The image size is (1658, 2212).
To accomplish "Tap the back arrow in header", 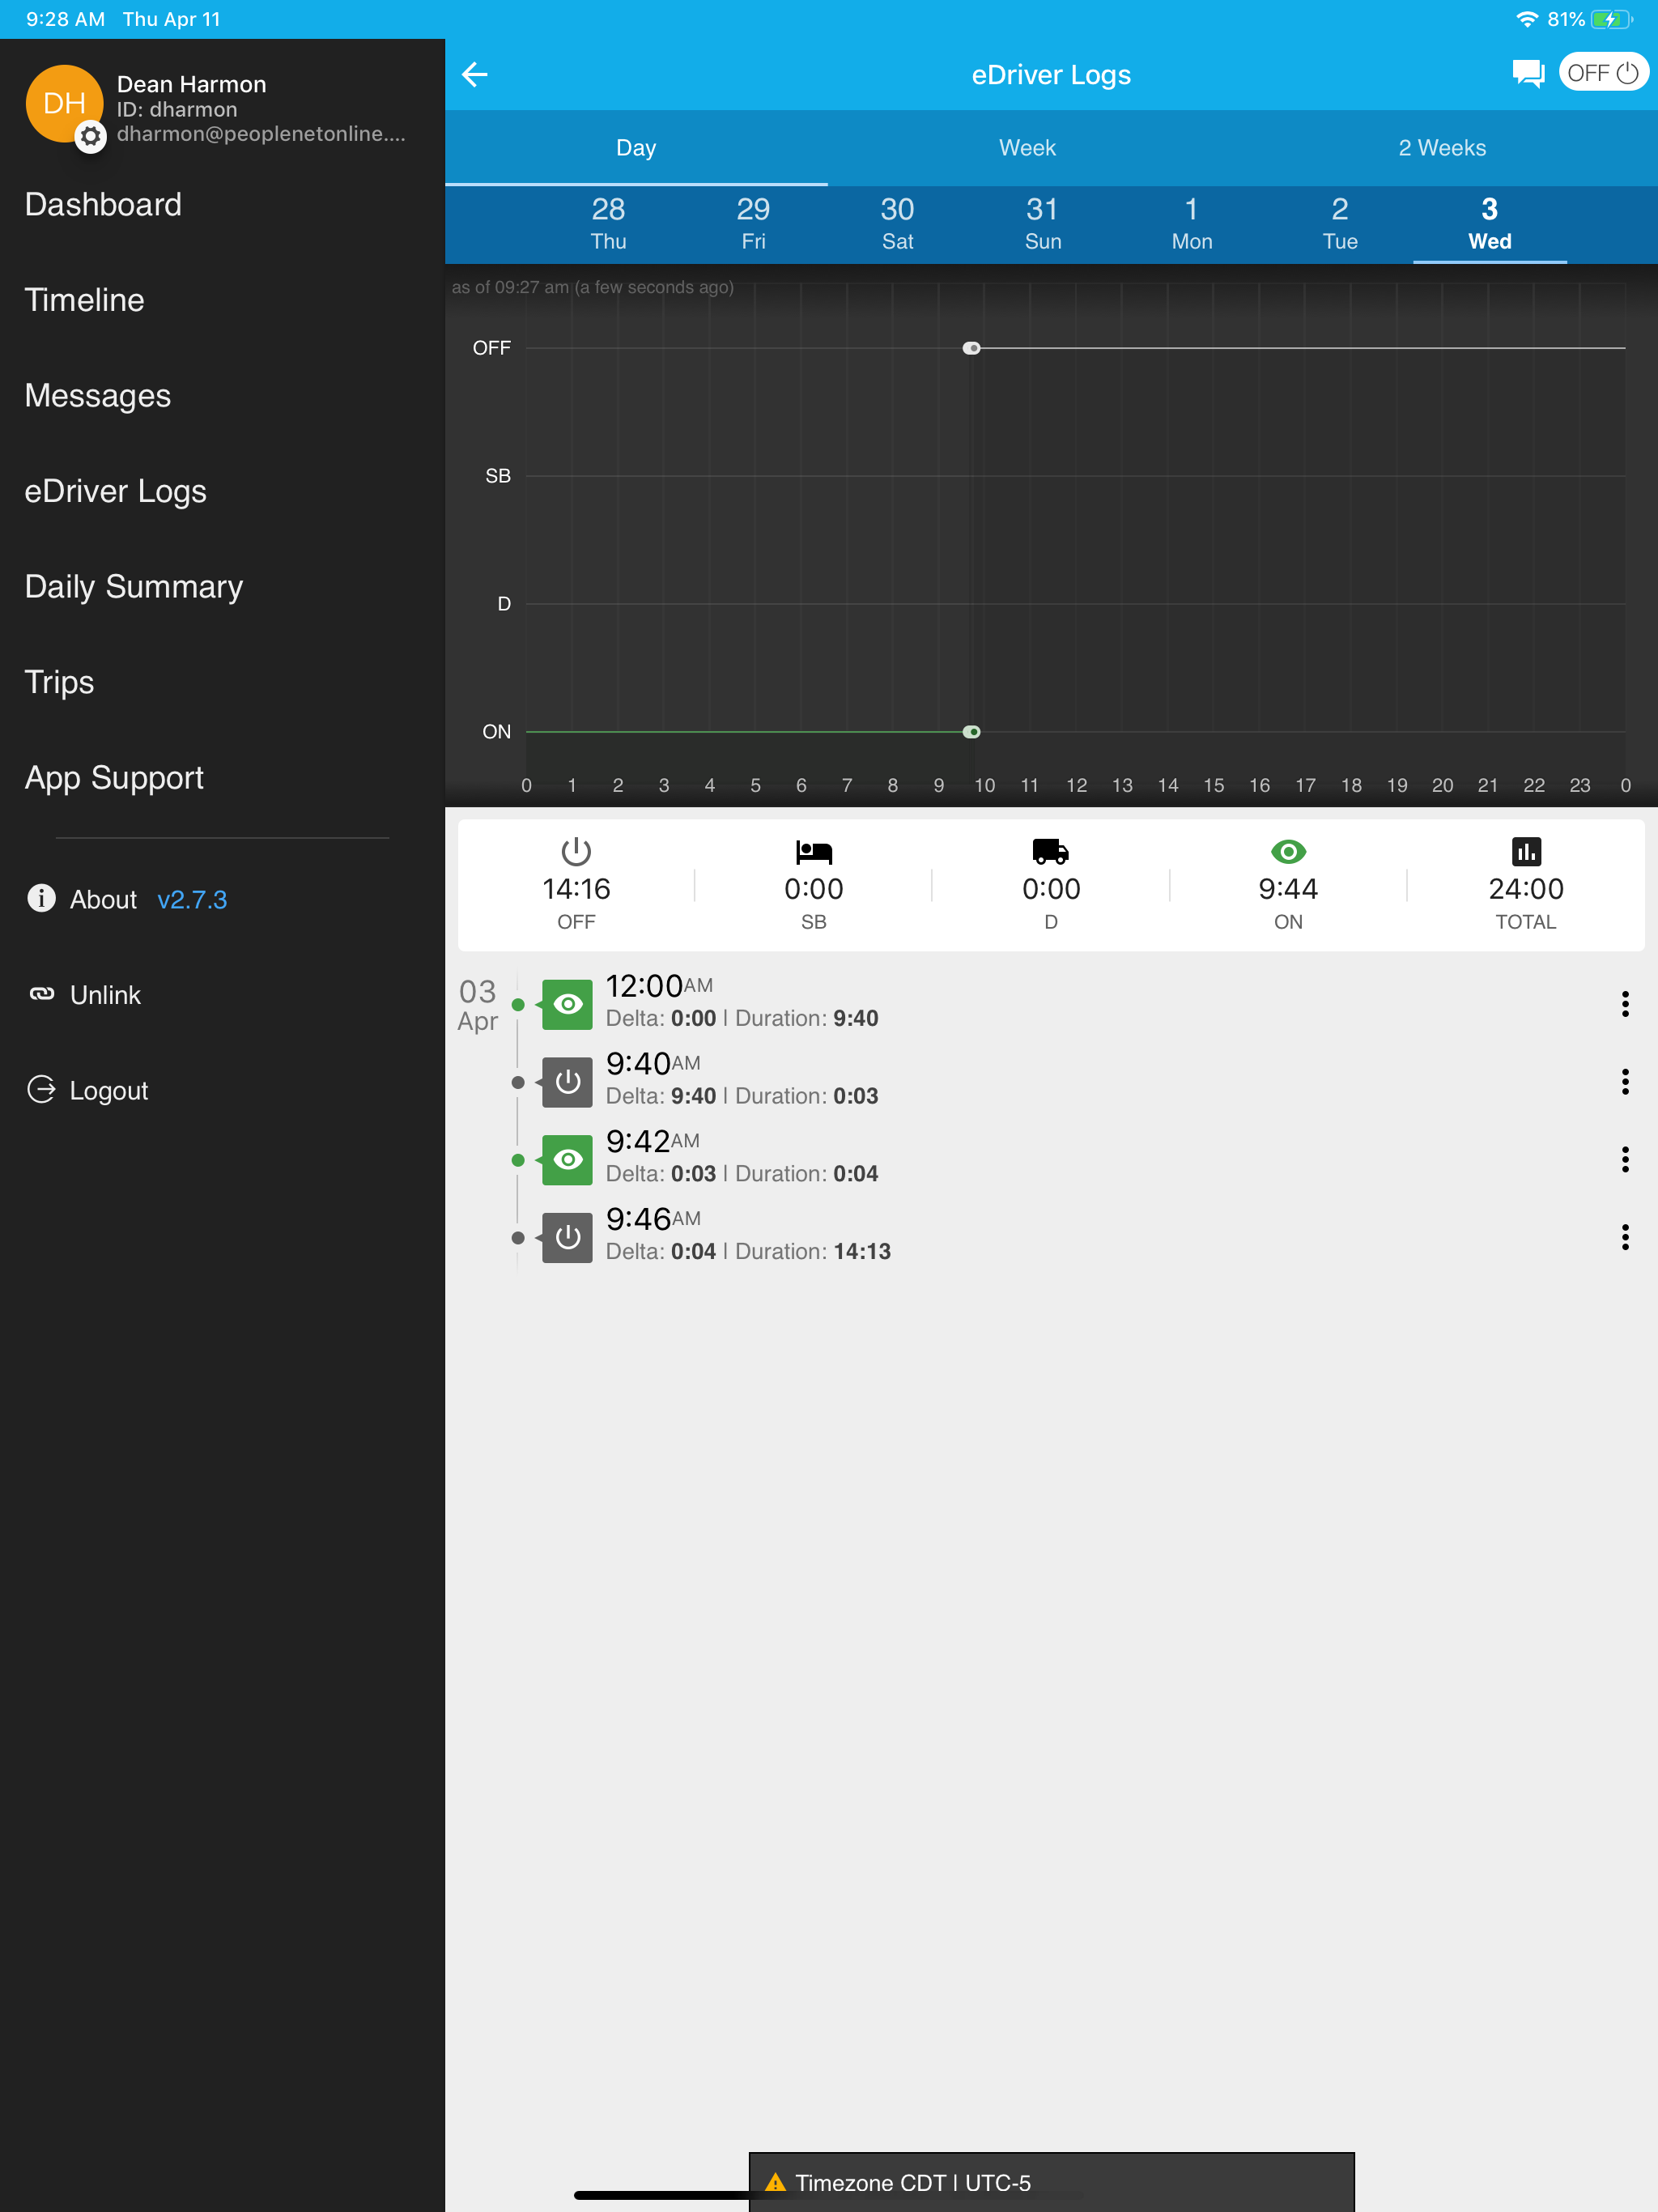I will point(474,74).
